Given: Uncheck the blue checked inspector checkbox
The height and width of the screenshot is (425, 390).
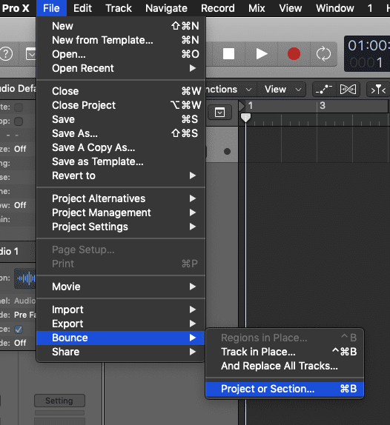Looking at the screenshot, I should (19, 329).
